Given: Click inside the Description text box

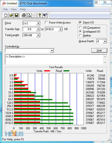Looking at the screenshot, I should 54,59.
